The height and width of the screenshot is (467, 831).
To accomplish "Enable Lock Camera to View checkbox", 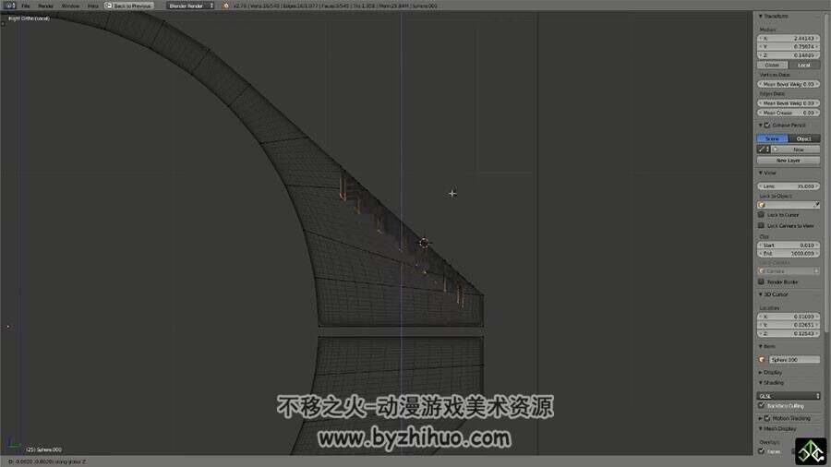I will [x=761, y=225].
